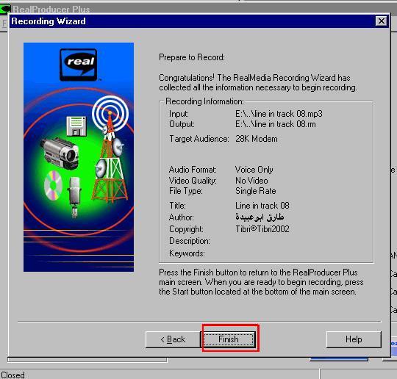Image resolution: width=397 pixels, height=379 pixels.
Task: Go back with the Back button
Action: pyautogui.click(x=173, y=339)
